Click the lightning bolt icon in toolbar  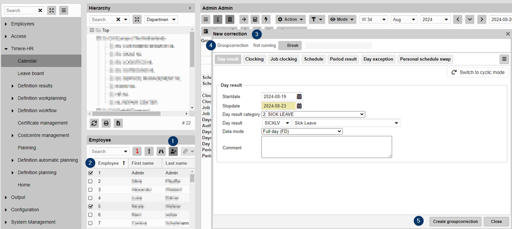pyautogui.click(x=265, y=19)
